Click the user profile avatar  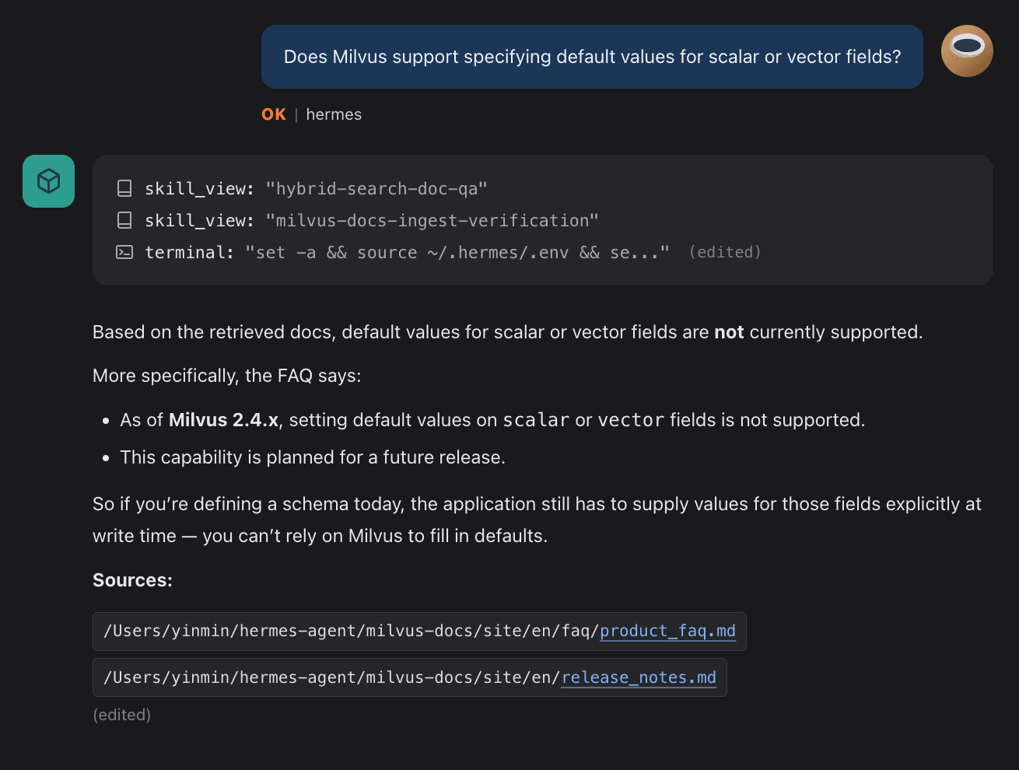pos(967,51)
